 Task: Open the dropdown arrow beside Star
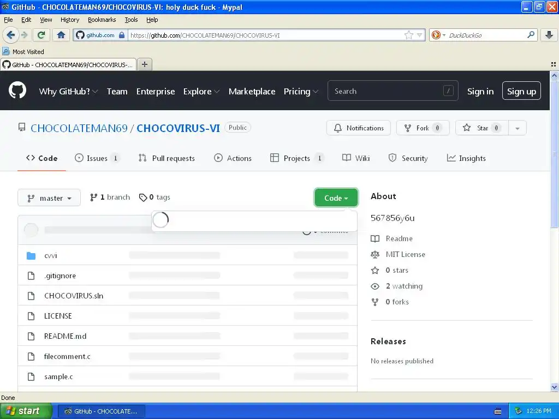[x=518, y=128]
